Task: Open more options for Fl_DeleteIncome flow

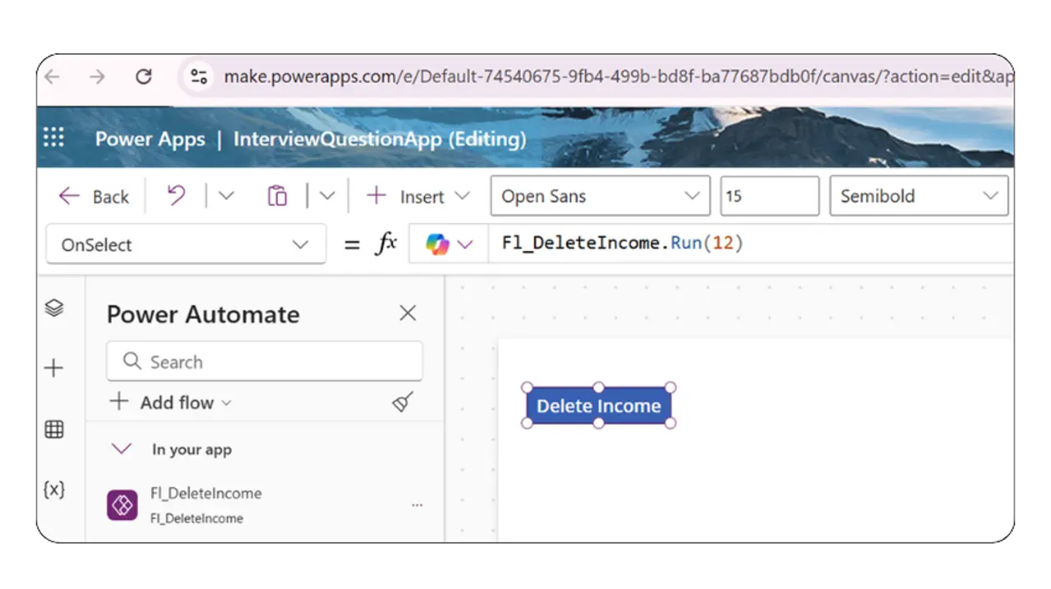Action: 417,505
